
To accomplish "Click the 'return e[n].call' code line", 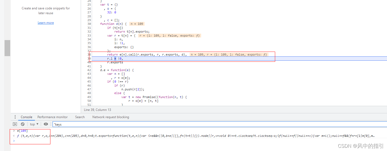I will pyautogui.click(x=147, y=55).
